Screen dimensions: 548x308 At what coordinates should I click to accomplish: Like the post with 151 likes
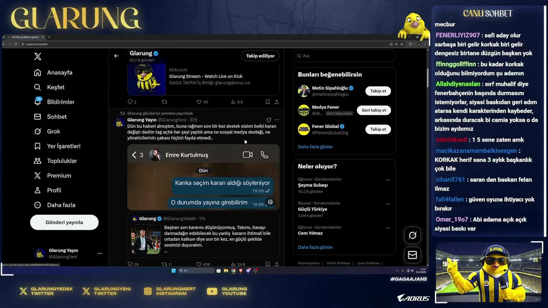(x=202, y=102)
